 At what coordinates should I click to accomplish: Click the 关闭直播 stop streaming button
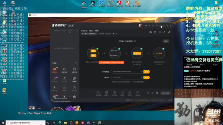(x=165, y=93)
